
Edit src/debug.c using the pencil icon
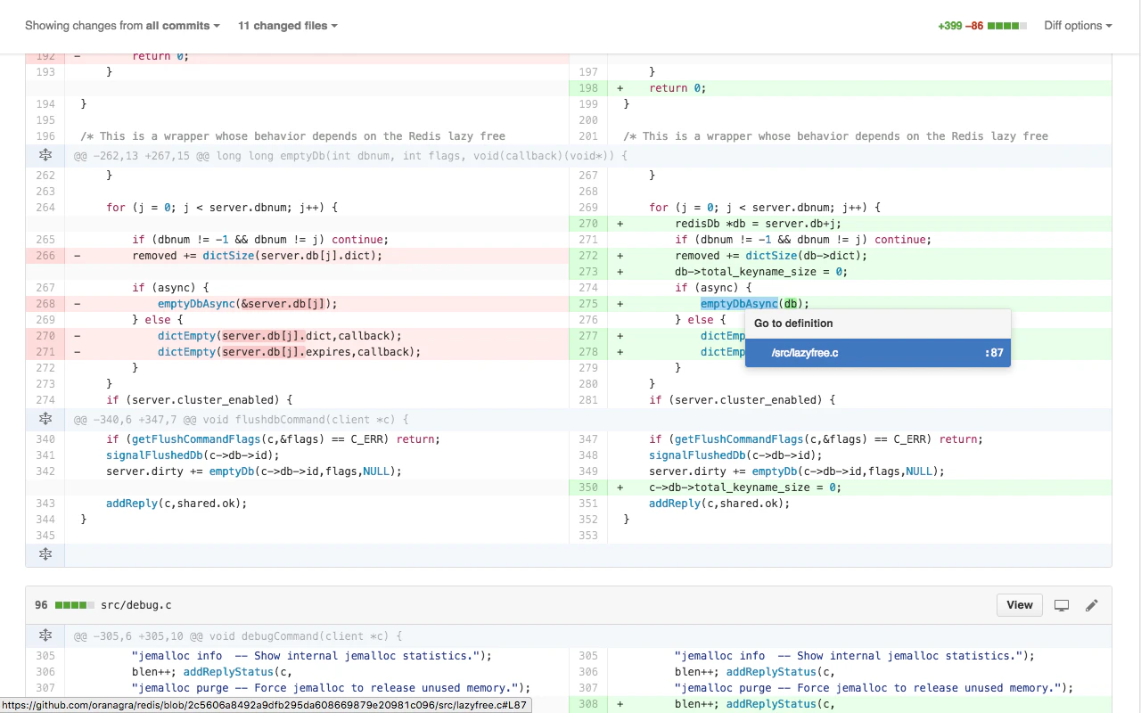pos(1092,604)
